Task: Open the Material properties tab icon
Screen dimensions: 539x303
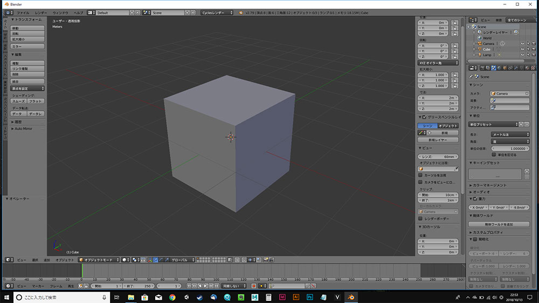Action: coord(527,68)
